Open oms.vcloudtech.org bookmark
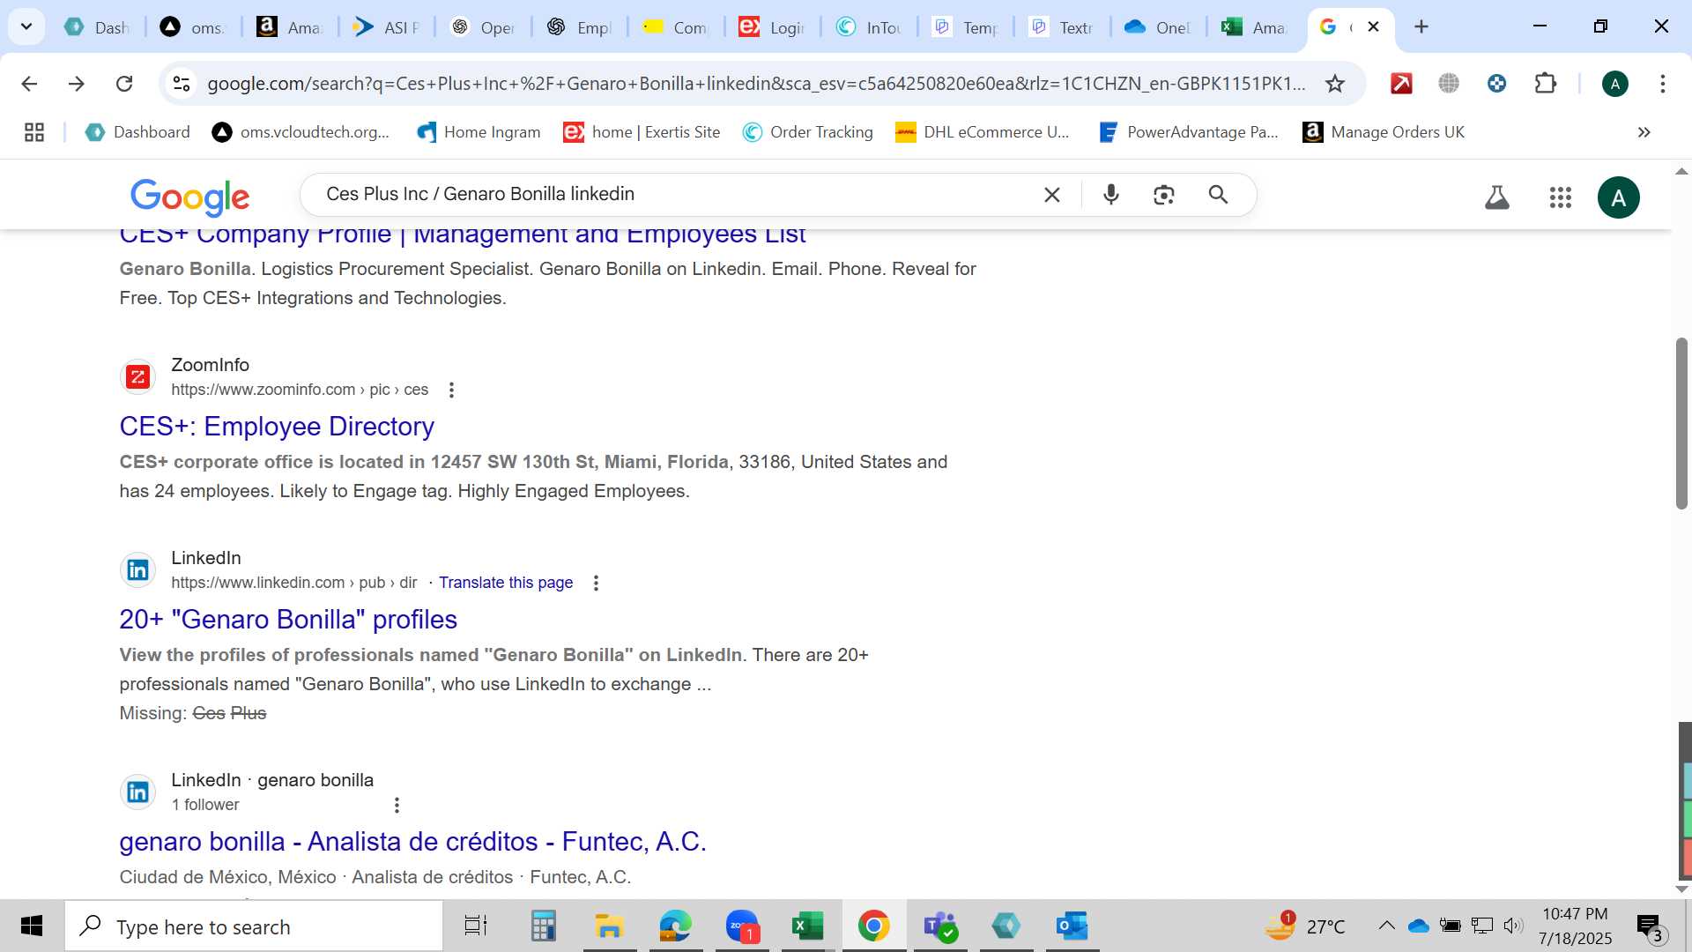 301,132
